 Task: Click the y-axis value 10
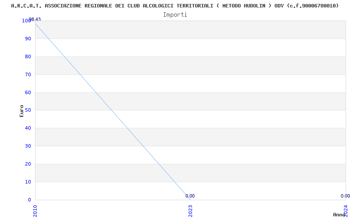pyautogui.click(x=28, y=182)
